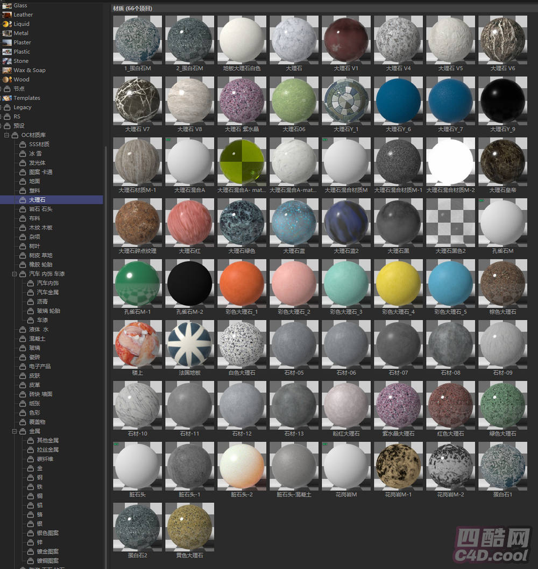
Task: Collapse the OC材质库 tree node
Action: click(x=7, y=135)
